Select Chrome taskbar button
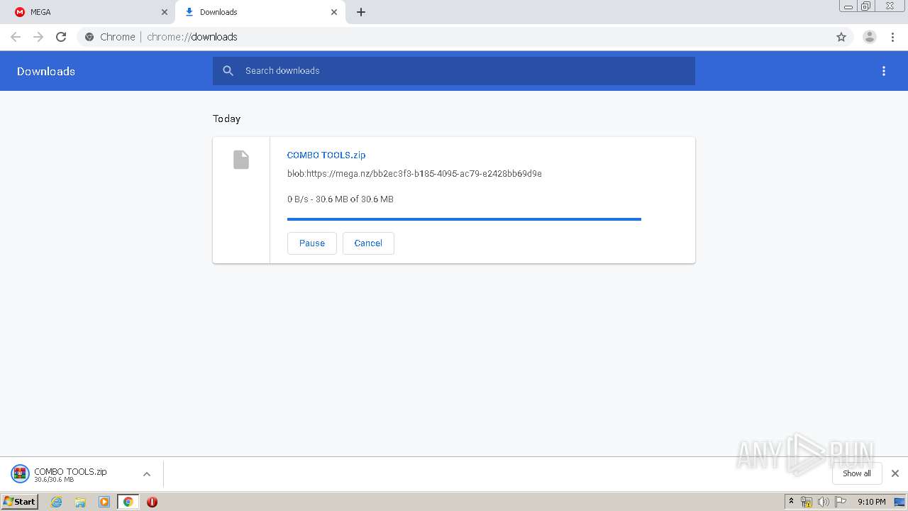This screenshot has height=511, width=908. point(128,502)
